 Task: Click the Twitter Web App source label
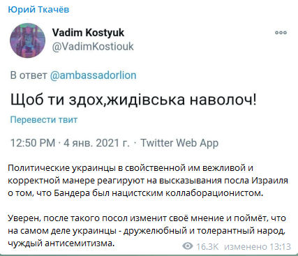tap(179, 143)
